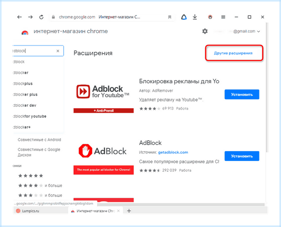Screen dimensions: 281x227
Task: Click the AdBlock red hand thumbnail
Action: coord(104,157)
